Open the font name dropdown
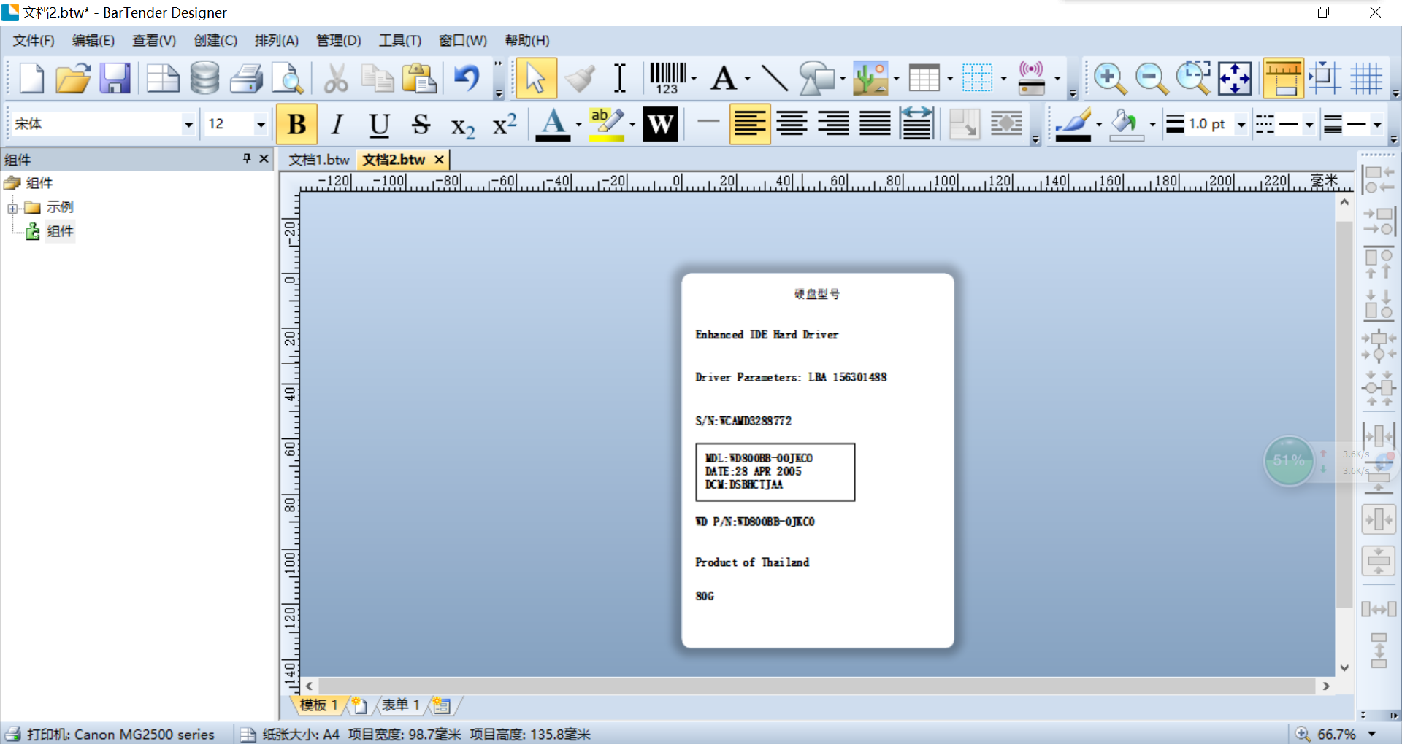This screenshot has width=1402, height=744. click(x=188, y=125)
